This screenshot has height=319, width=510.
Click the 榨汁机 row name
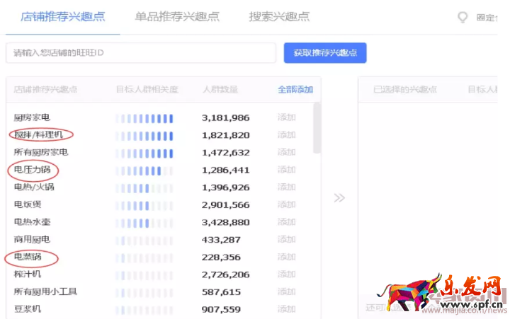(28, 274)
